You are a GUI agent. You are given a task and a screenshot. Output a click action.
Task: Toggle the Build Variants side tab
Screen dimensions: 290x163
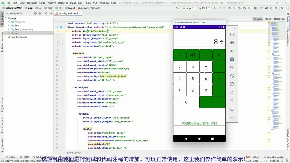[2, 126]
